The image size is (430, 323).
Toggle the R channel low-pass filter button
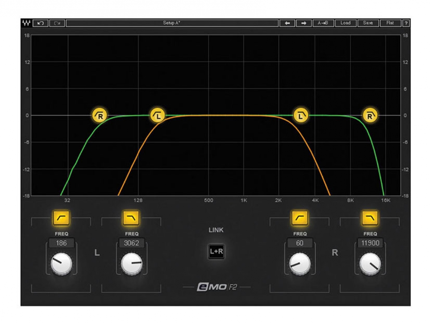[x=370, y=218]
